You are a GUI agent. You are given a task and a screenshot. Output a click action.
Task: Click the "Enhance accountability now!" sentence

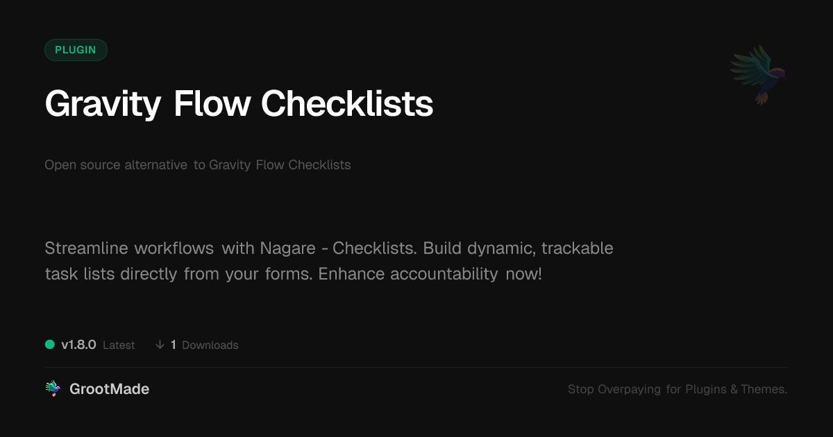[430, 274]
